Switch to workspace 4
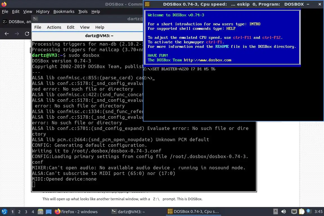 point(33,212)
